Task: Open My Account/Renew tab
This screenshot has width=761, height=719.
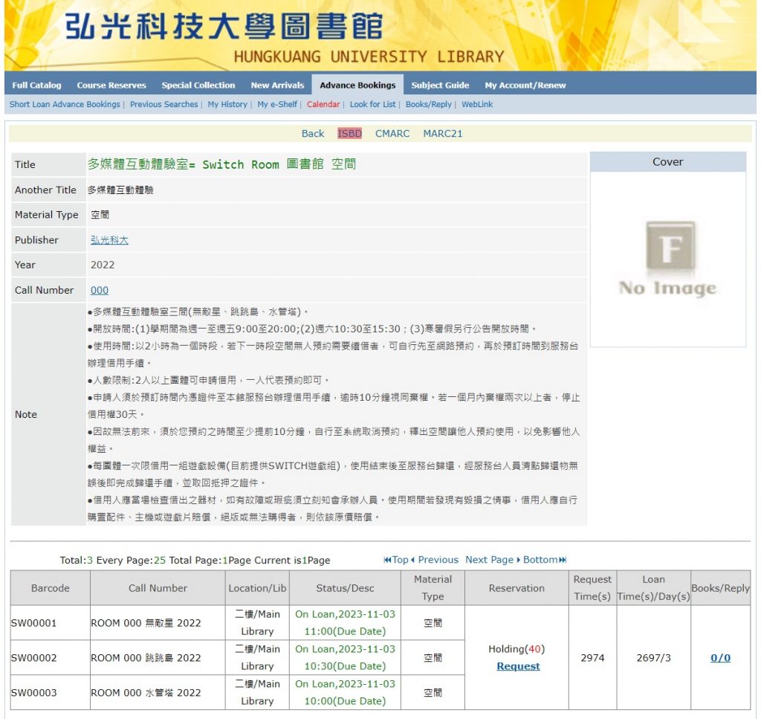Action: click(525, 86)
